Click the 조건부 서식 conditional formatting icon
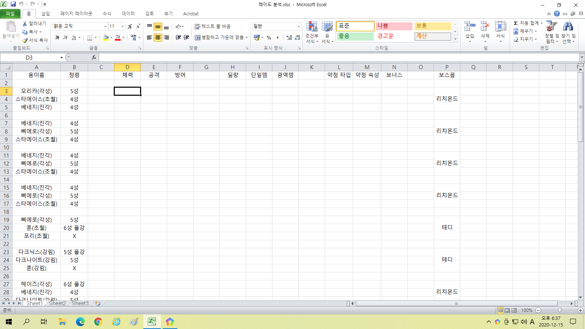 point(312,27)
